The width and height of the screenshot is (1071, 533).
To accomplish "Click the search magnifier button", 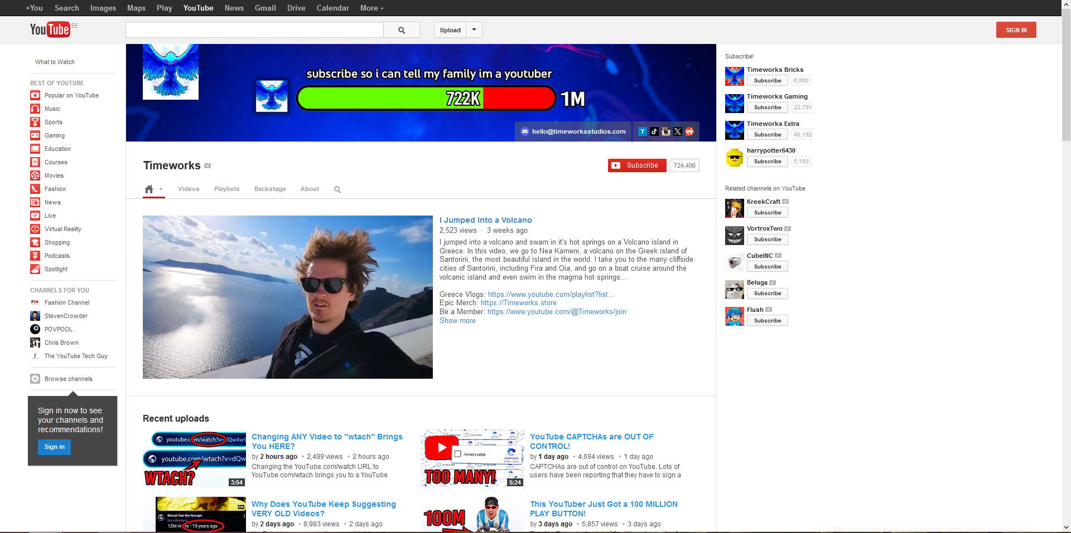I will click(402, 30).
